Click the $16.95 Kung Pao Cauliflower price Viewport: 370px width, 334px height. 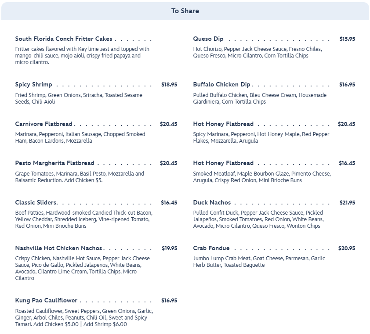(169, 301)
